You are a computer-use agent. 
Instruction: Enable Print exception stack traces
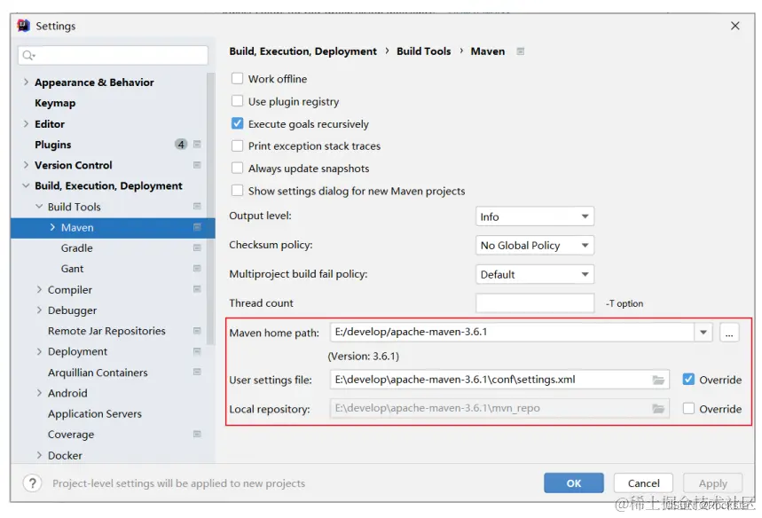click(237, 145)
